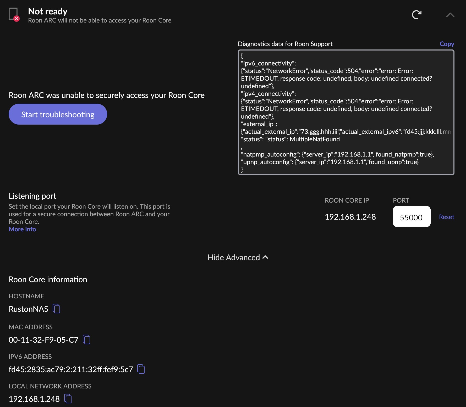The image size is (466, 407).
Task: Click inside the diagnostics data text box
Action: click(346, 112)
